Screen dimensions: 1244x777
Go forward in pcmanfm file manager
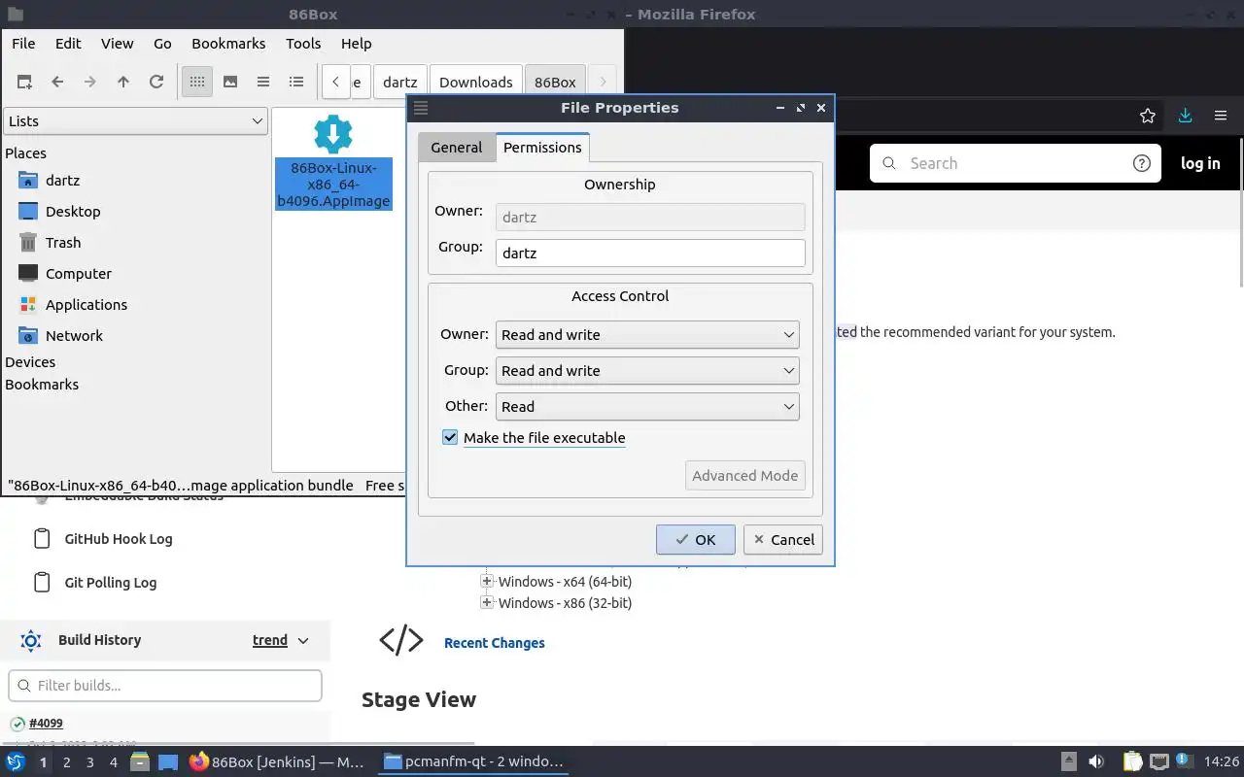(x=90, y=82)
